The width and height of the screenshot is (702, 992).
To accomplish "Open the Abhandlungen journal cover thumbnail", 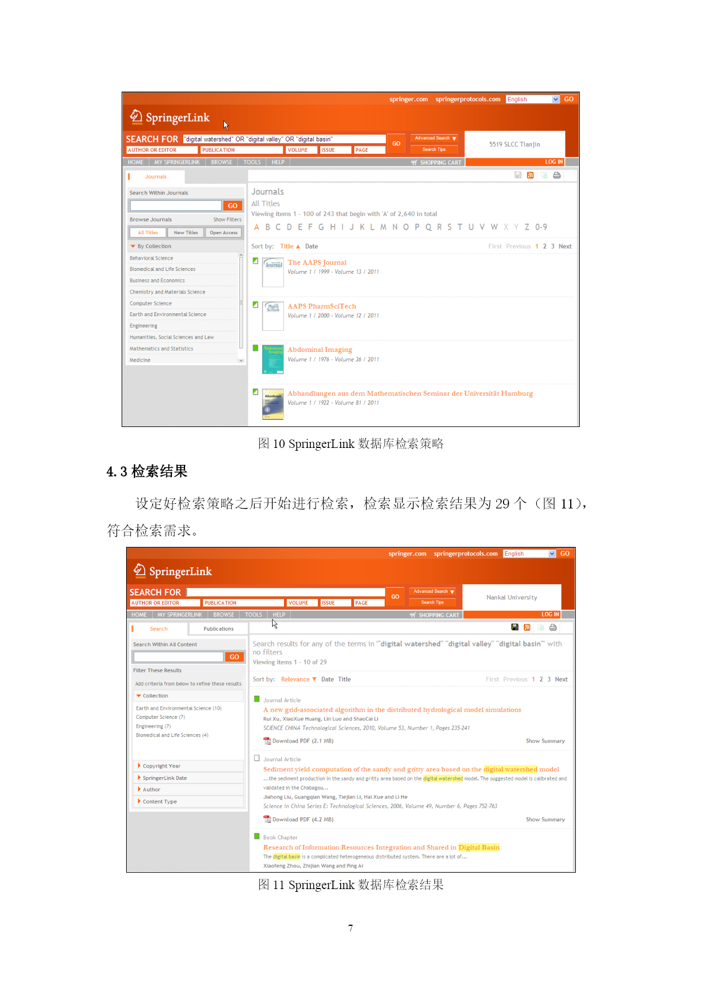I will coord(273,404).
